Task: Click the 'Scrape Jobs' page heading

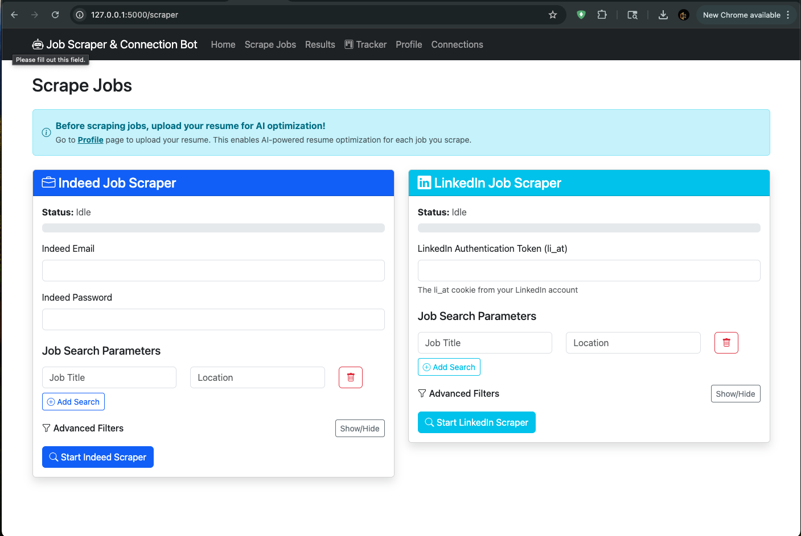Action: [82, 85]
